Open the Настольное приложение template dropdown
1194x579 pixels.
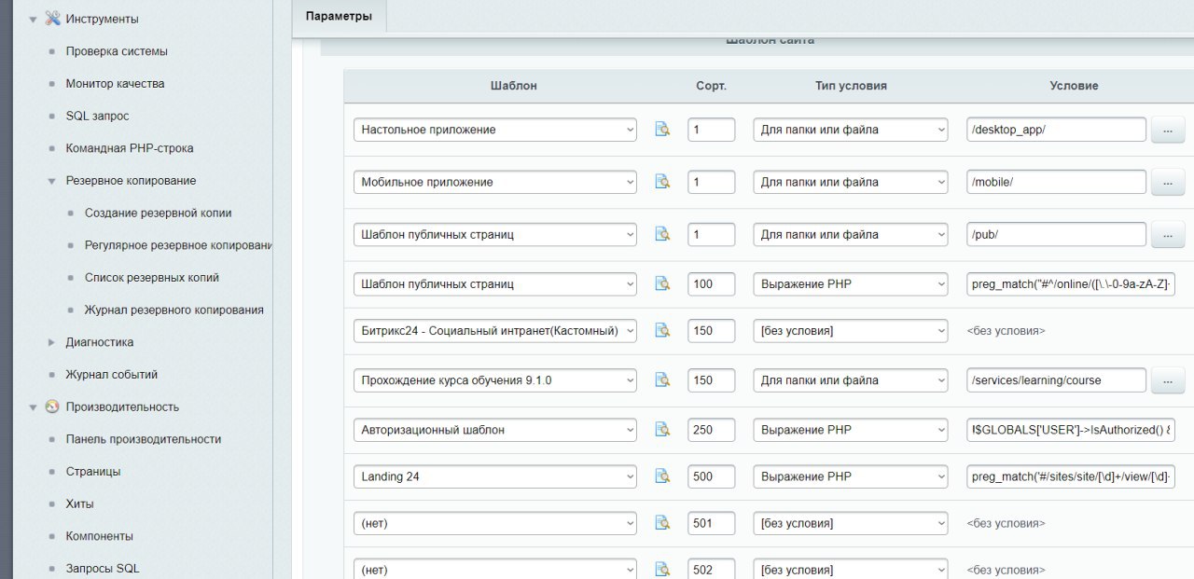click(494, 130)
